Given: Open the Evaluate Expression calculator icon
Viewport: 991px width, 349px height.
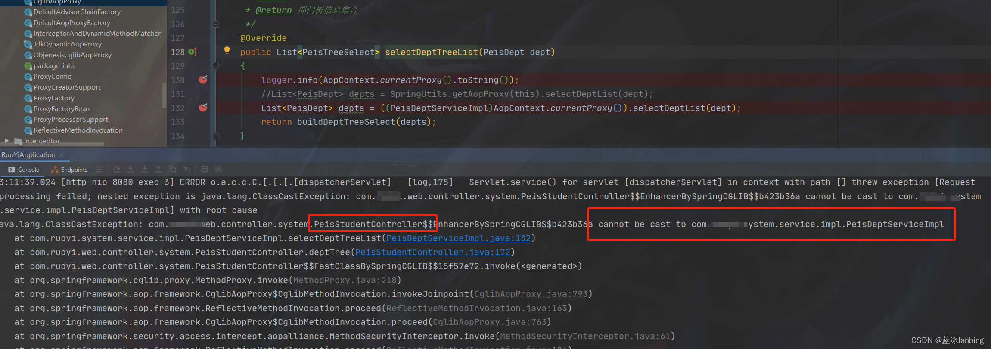Looking at the screenshot, I should tap(205, 169).
